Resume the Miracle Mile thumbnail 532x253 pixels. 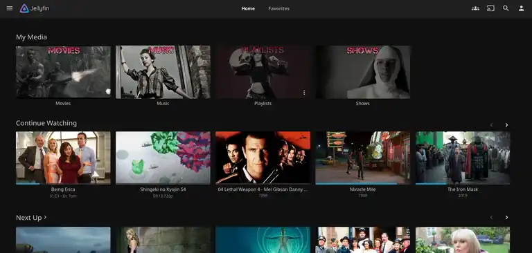363,158
